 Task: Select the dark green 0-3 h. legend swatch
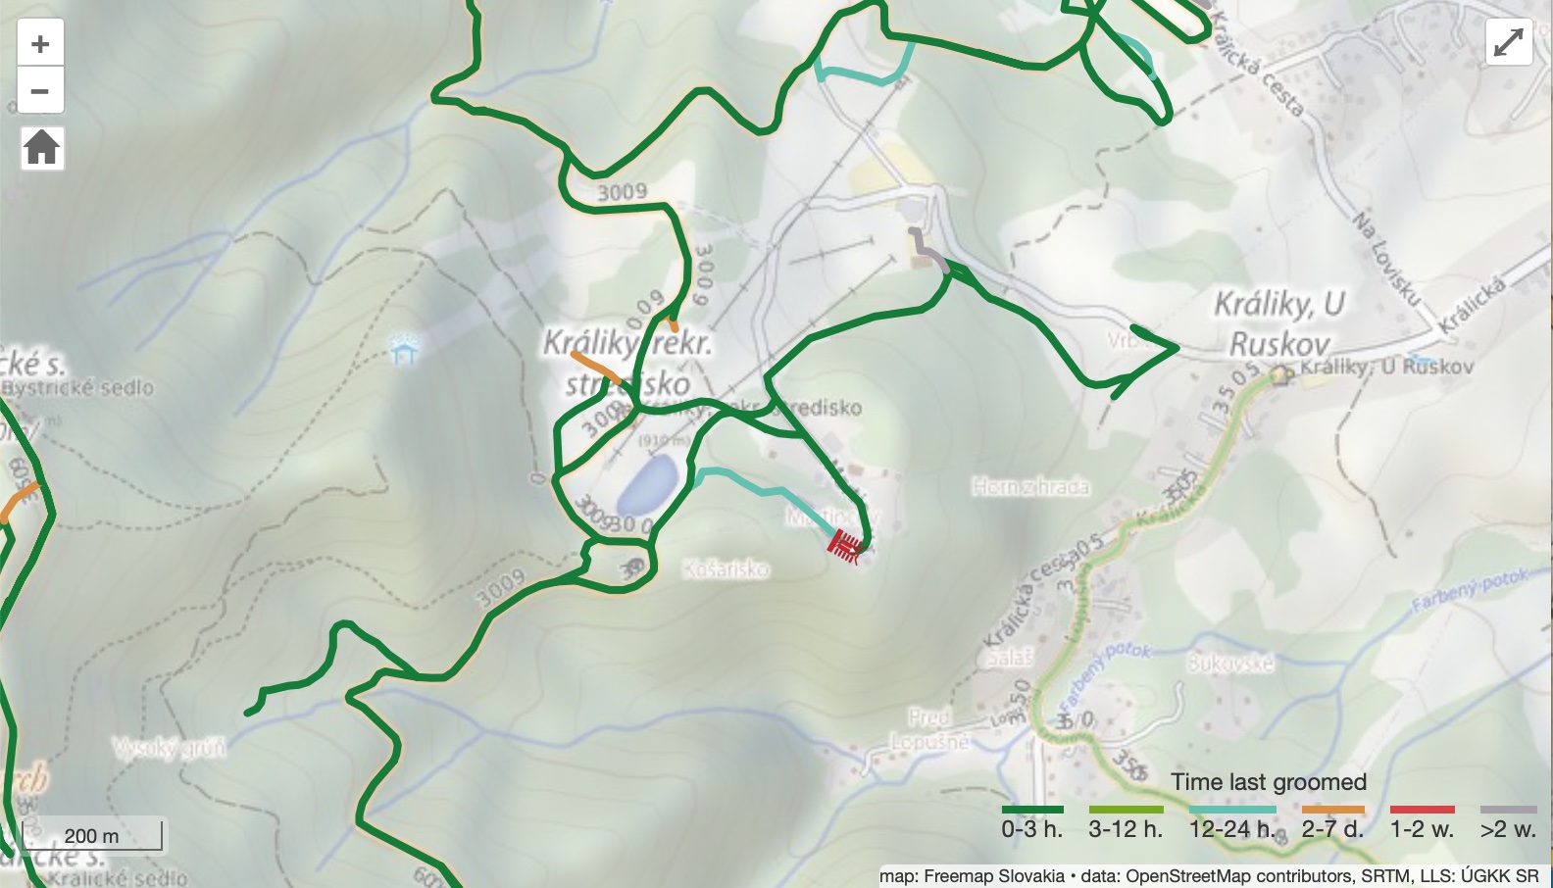[x=1031, y=810]
